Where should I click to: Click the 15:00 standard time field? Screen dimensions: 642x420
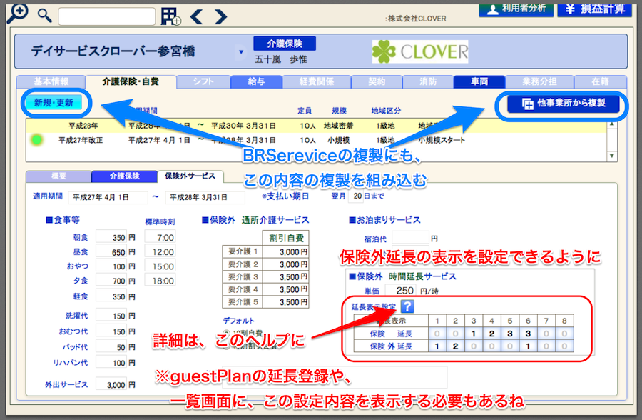(x=160, y=266)
